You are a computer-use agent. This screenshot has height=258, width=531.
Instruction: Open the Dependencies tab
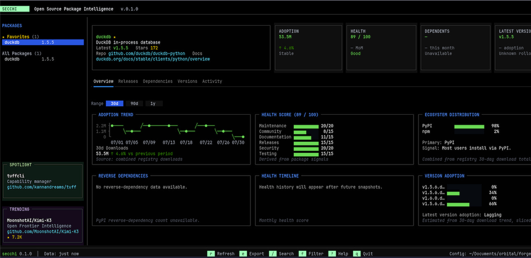coord(158,81)
